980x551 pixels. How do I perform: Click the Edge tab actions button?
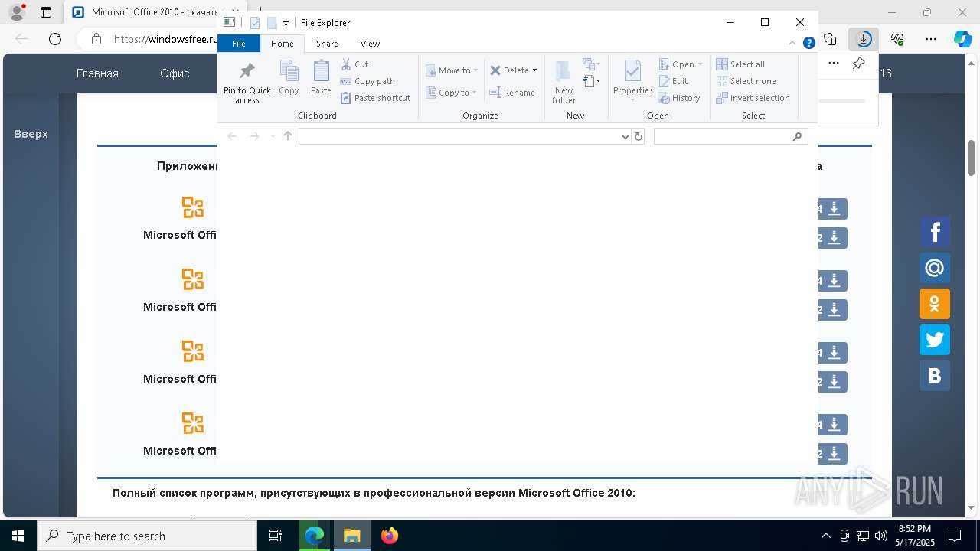[x=46, y=12]
